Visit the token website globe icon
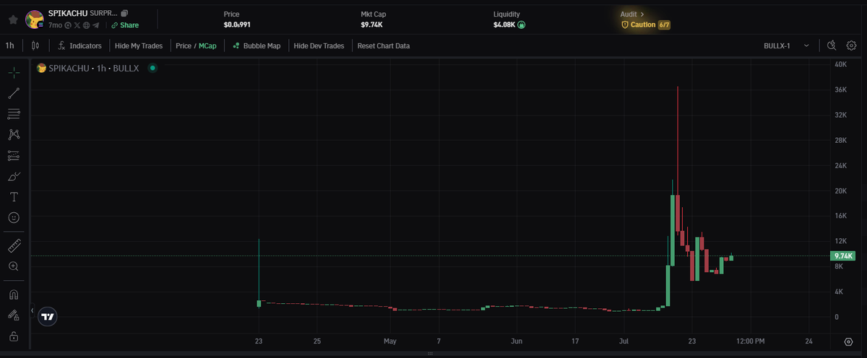The image size is (867, 358). [87, 25]
